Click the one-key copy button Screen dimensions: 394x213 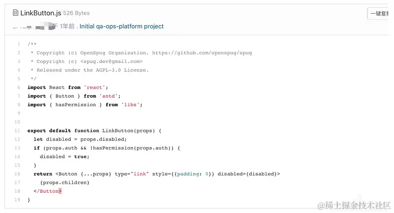(x=379, y=14)
